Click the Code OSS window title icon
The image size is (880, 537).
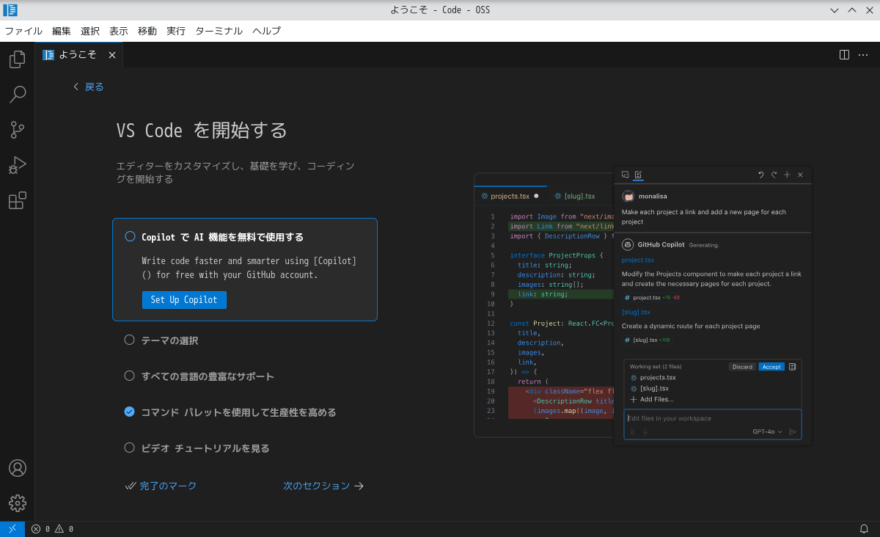pyautogui.click(x=10, y=10)
